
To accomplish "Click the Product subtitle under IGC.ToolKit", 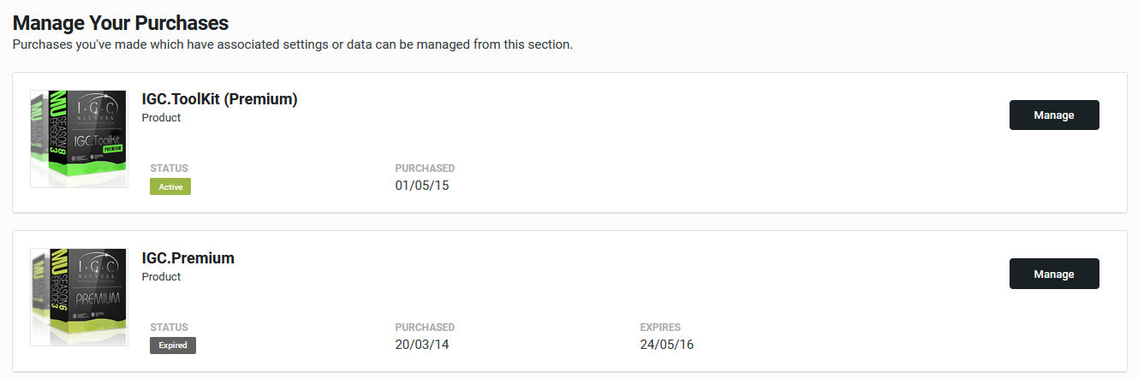I will coord(161,118).
